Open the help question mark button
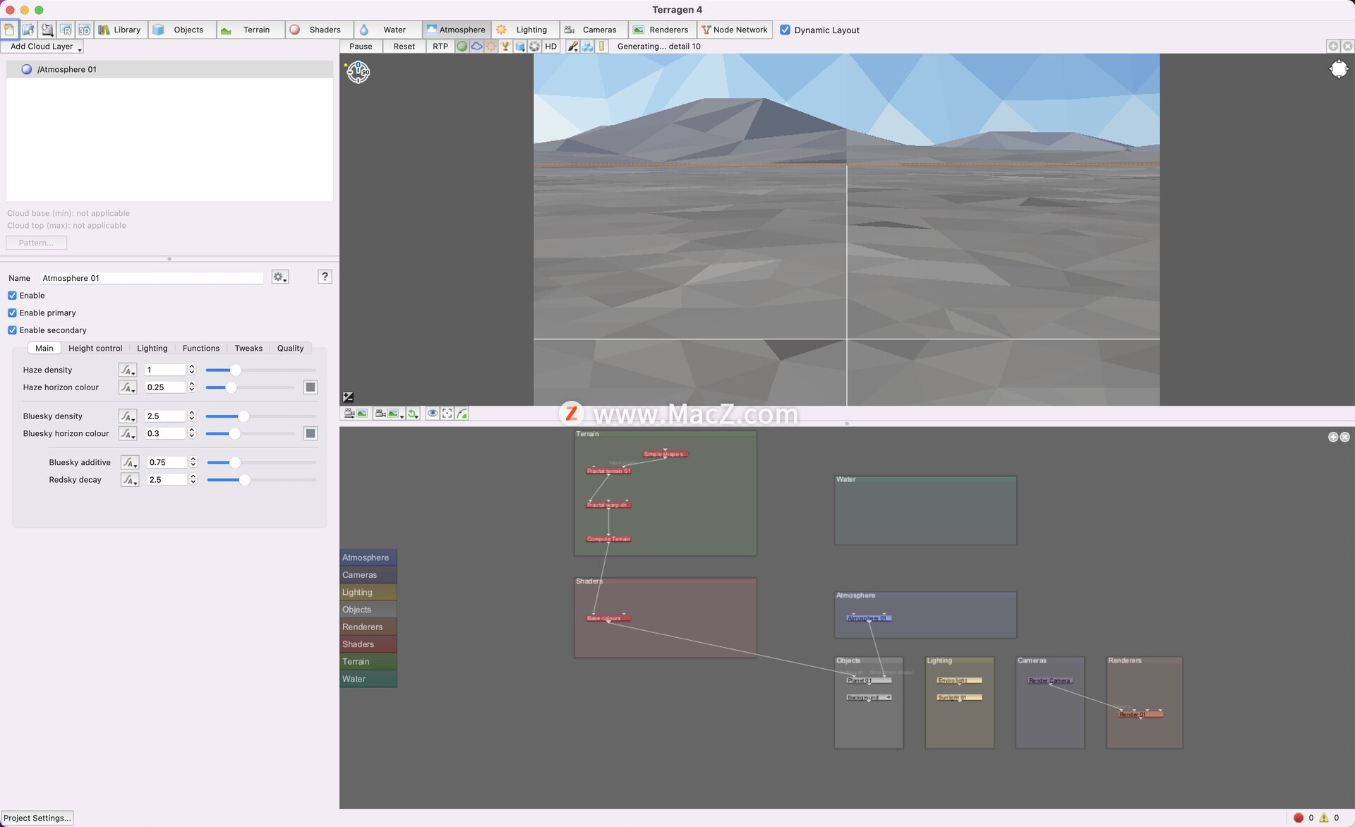Image resolution: width=1355 pixels, height=827 pixels. (325, 277)
